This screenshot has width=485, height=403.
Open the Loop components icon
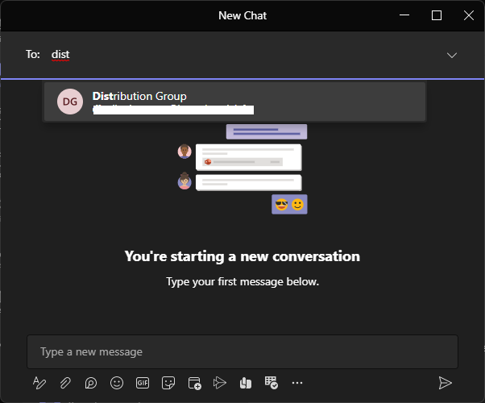(91, 382)
